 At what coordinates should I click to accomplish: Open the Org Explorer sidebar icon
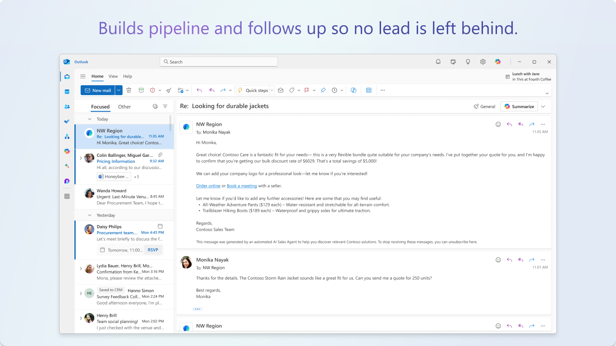[x=67, y=136]
